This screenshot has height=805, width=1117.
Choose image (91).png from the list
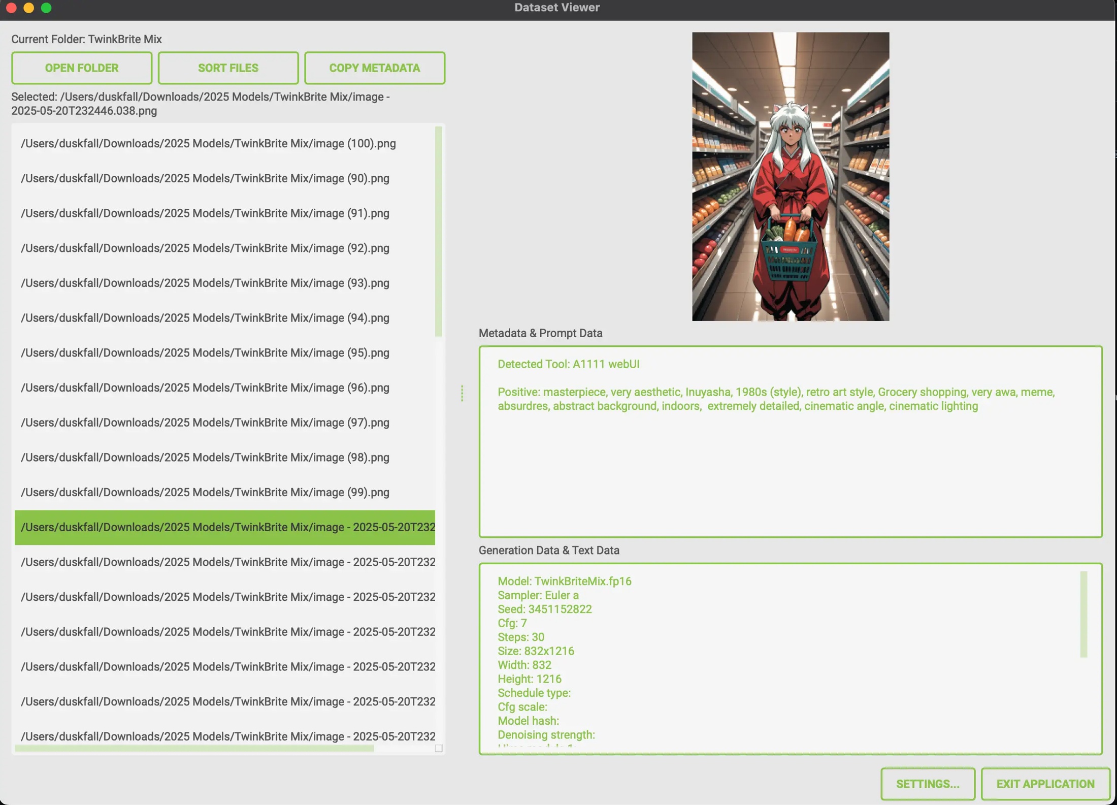click(x=225, y=213)
